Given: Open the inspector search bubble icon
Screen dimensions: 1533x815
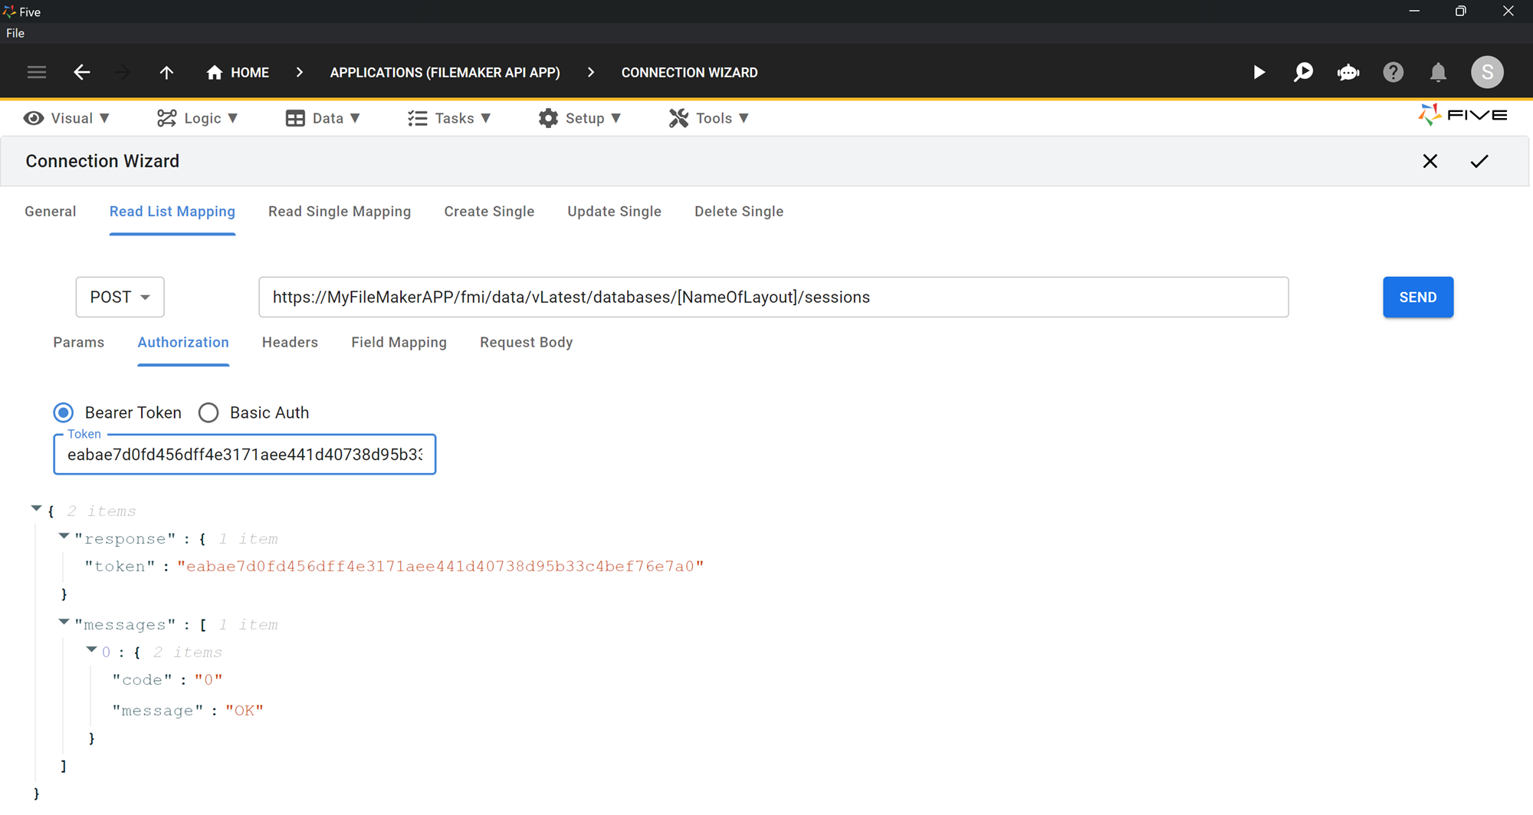Looking at the screenshot, I should (1303, 72).
